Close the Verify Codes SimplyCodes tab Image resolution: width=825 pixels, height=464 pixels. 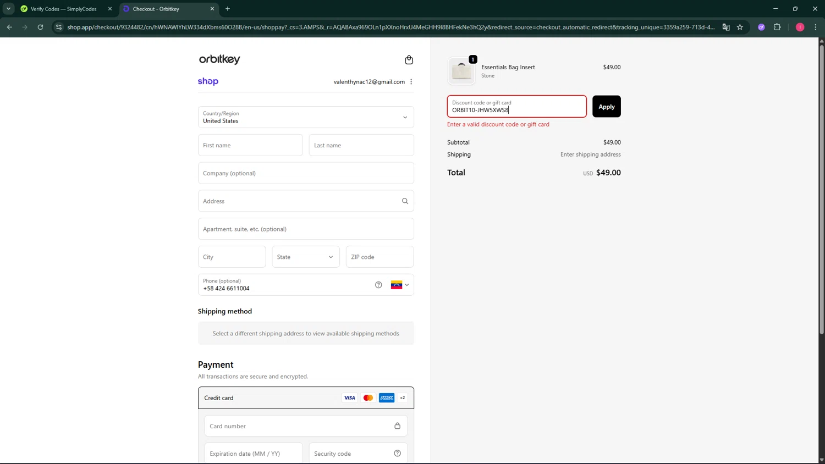[x=109, y=9]
